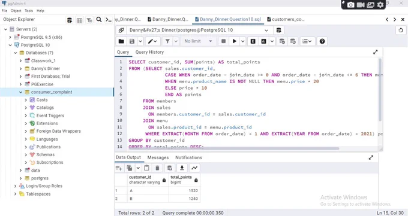Screen dimensions: 408x216
Task: Toggle the connection status icon
Action: pos(121,30)
